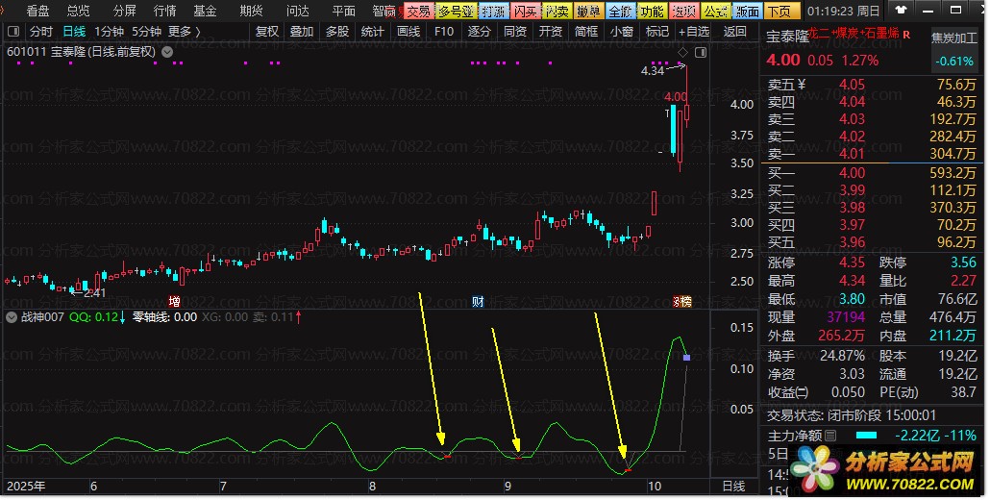Click 同资 in chart toolbar
The width and height of the screenshot is (990, 500).
pyautogui.click(x=515, y=31)
